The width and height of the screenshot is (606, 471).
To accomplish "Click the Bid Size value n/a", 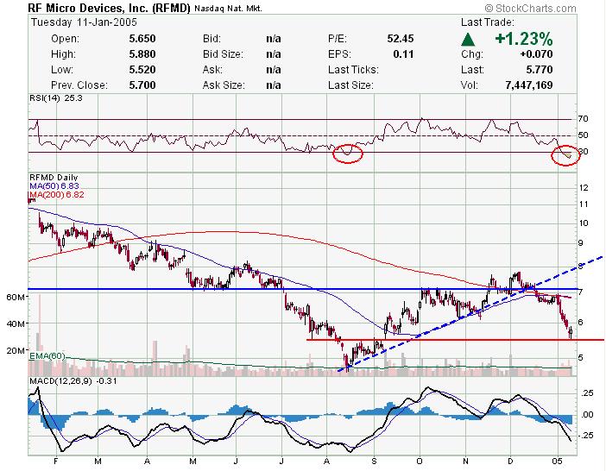I will point(274,54).
